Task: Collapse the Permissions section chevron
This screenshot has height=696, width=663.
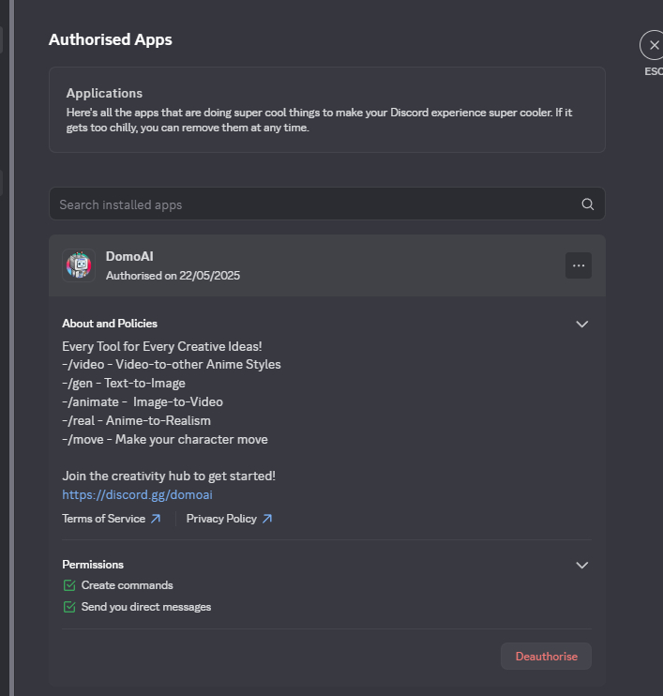Action: point(581,565)
